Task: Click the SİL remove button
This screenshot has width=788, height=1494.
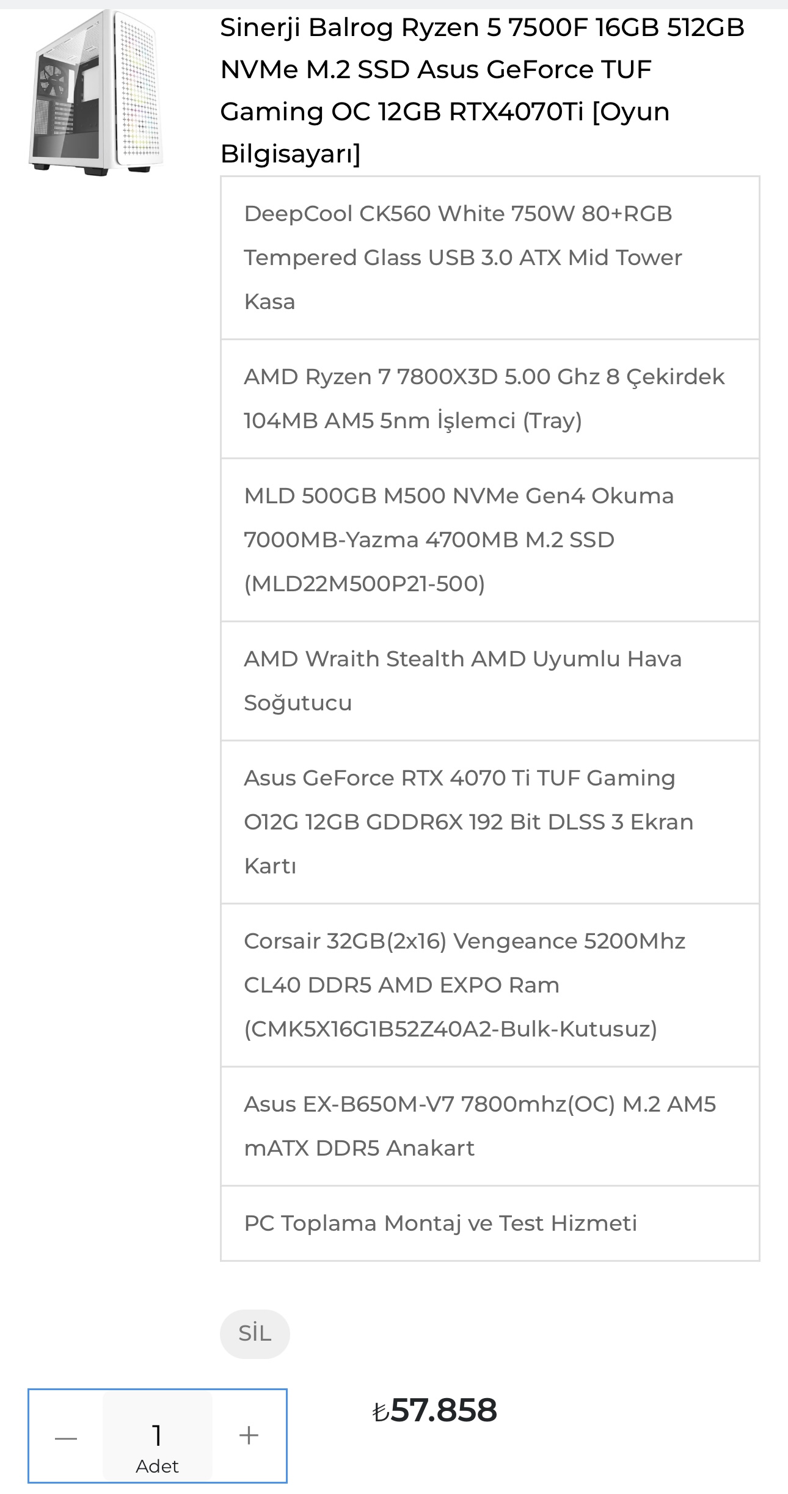Action: [x=255, y=1333]
